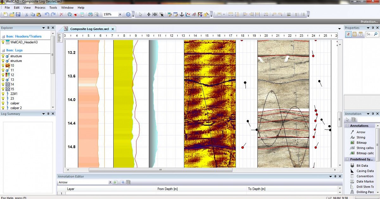
Task: Click the Litho side tab
Action: 59,38
